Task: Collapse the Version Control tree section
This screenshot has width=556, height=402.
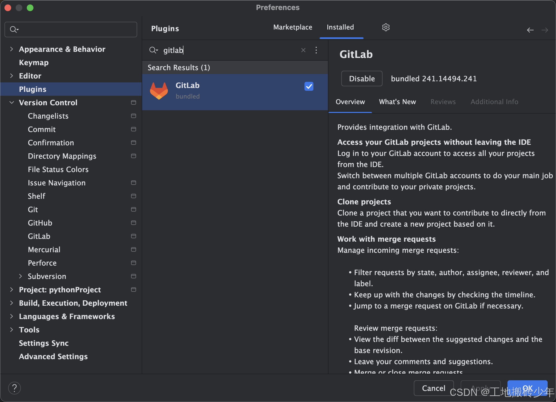Action: click(12, 102)
